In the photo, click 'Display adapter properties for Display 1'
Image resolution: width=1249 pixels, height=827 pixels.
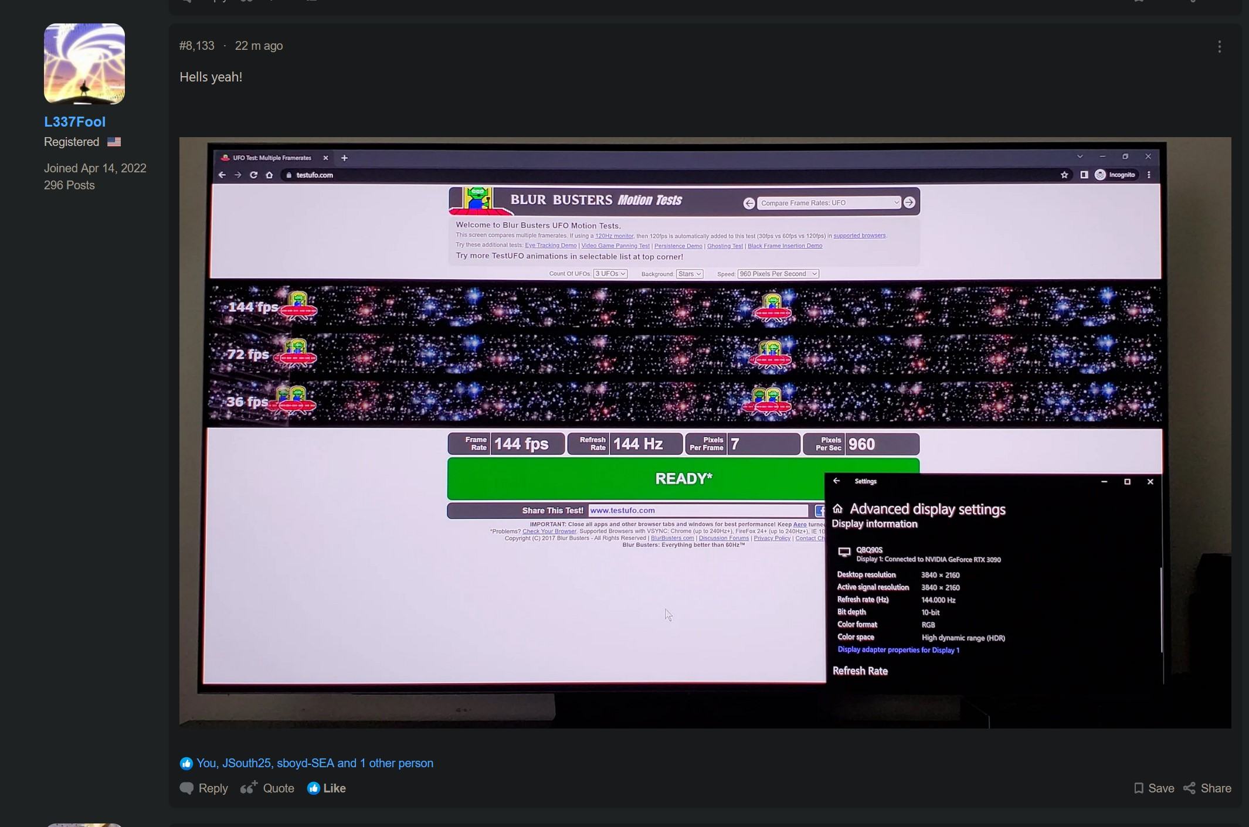[x=898, y=650]
